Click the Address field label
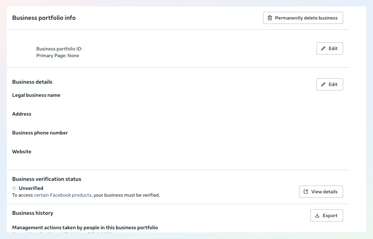This screenshot has width=373, height=239. [22, 114]
